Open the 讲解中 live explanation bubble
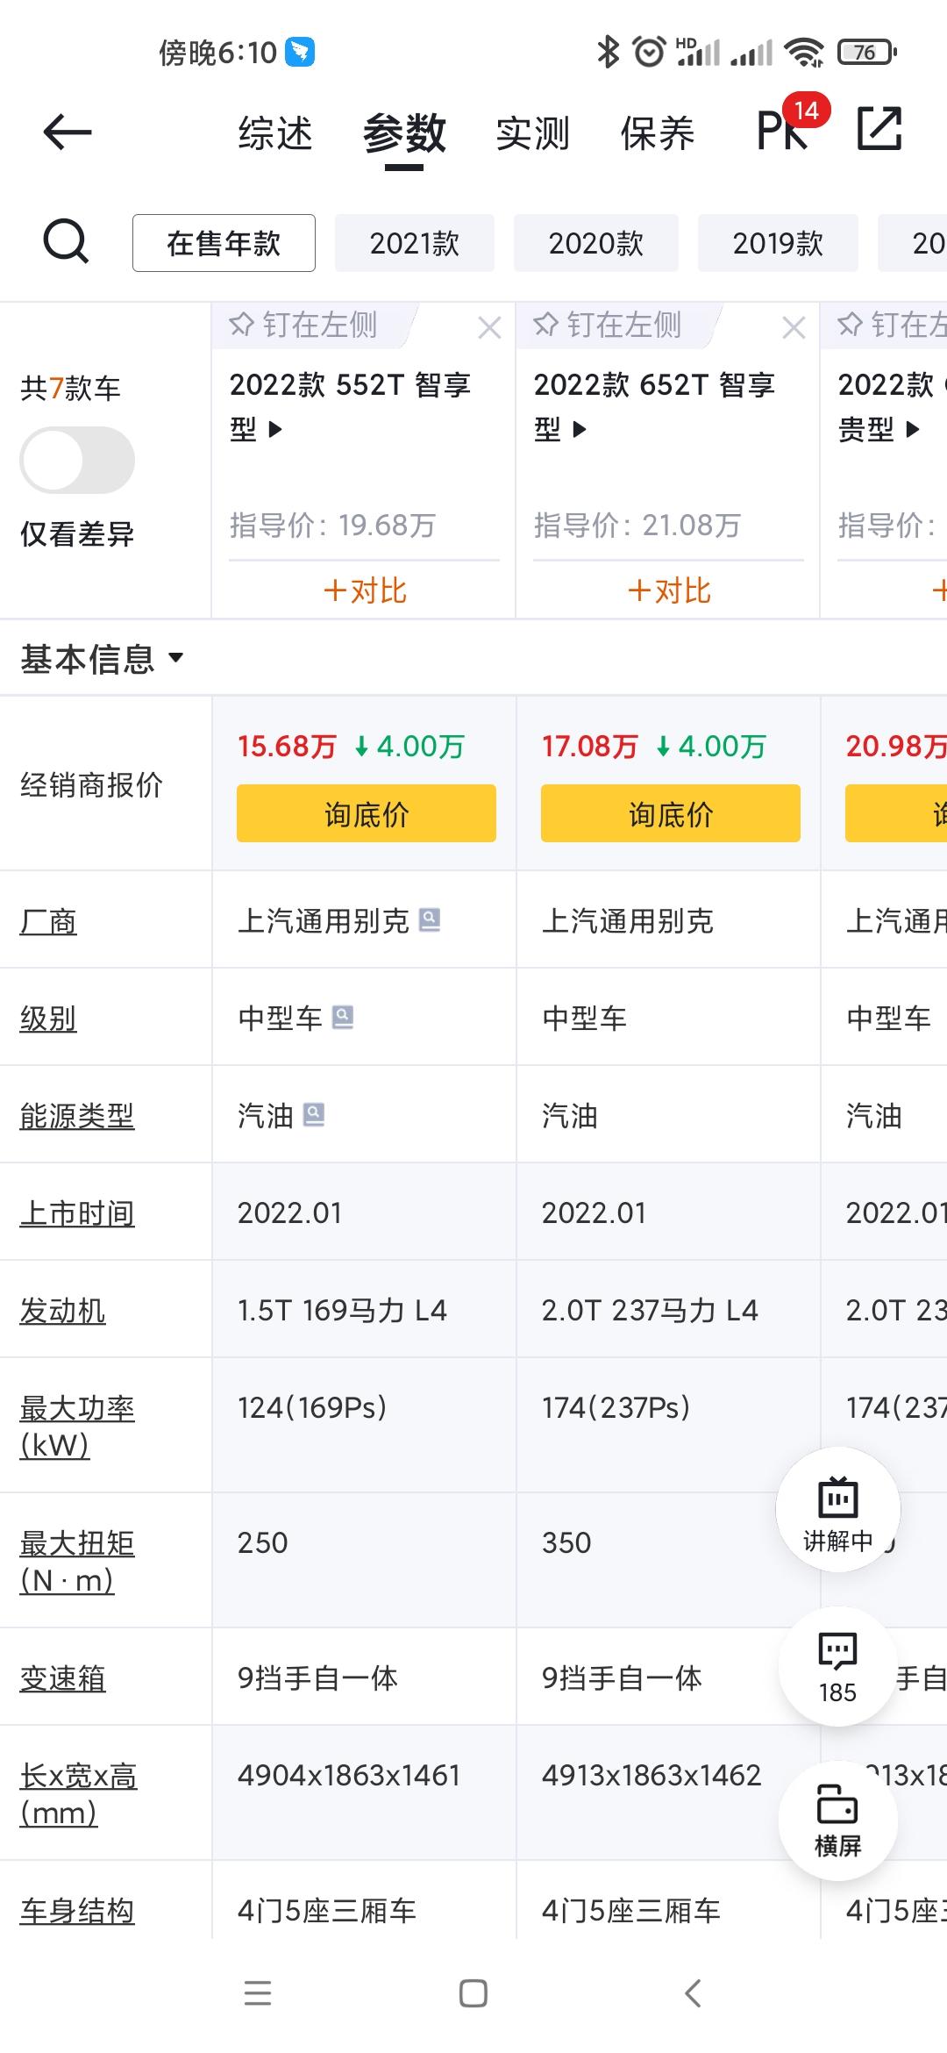The width and height of the screenshot is (947, 2053). (x=838, y=1510)
